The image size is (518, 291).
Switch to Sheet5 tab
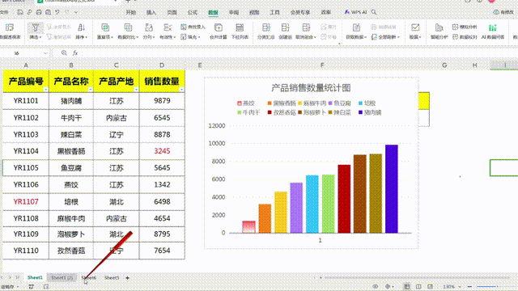point(112,278)
